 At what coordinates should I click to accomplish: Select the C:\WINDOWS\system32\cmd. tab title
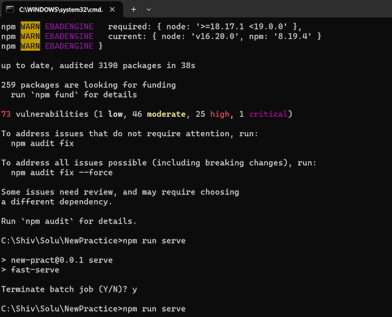pos(61,10)
